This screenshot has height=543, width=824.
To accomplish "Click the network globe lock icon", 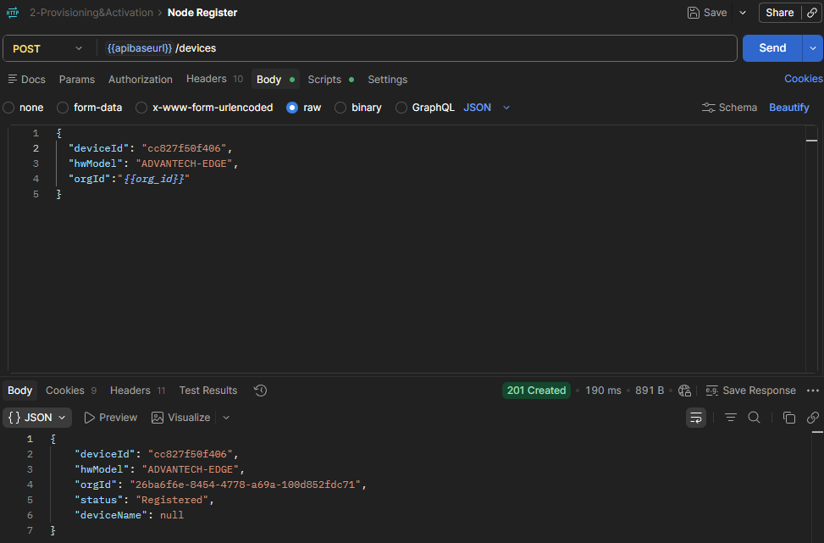I will coord(684,391).
